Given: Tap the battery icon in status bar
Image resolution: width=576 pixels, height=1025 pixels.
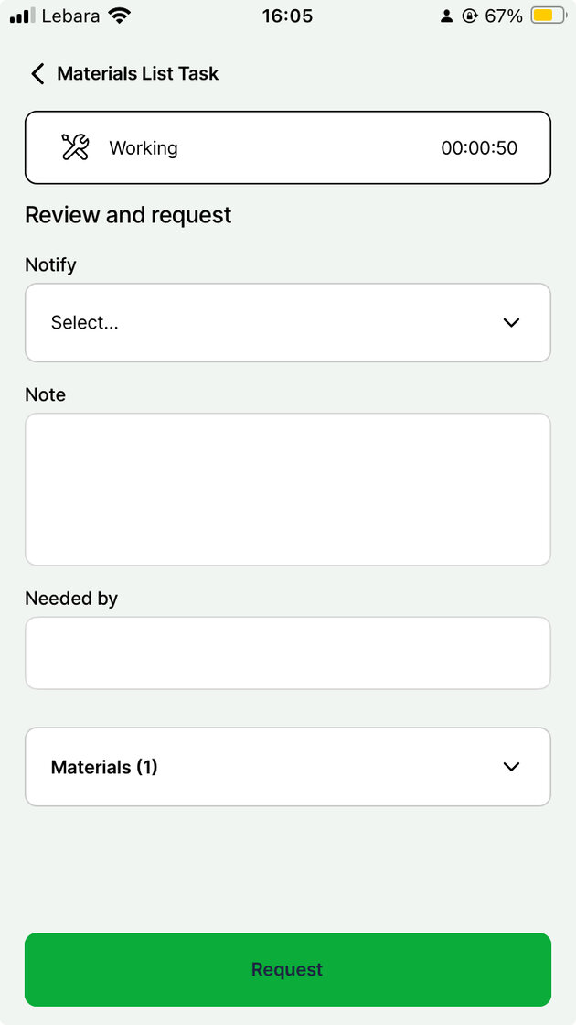Looking at the screenshot, I should pos(549,16).
